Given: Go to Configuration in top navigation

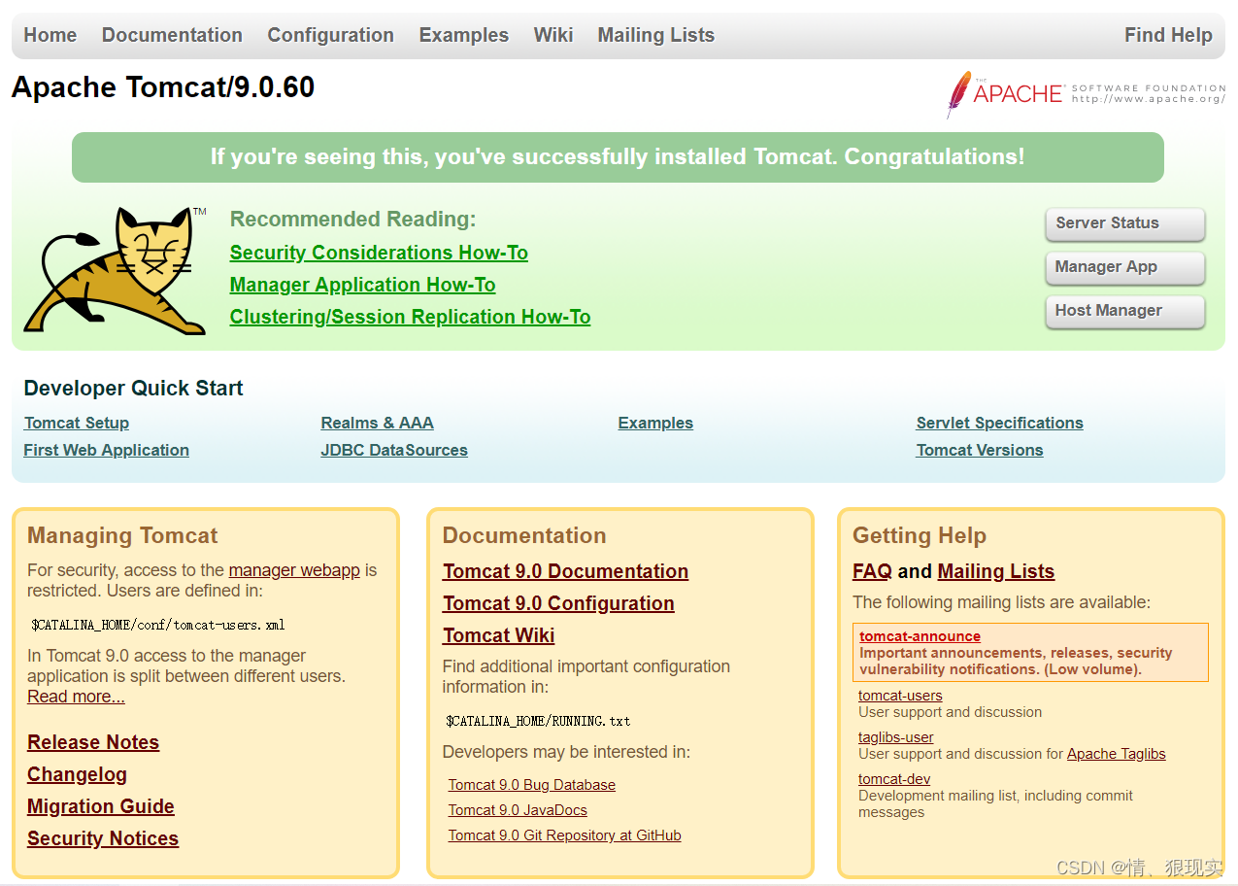Looking at the screenshot, I should pyautogui.click(x=331, y=35).
